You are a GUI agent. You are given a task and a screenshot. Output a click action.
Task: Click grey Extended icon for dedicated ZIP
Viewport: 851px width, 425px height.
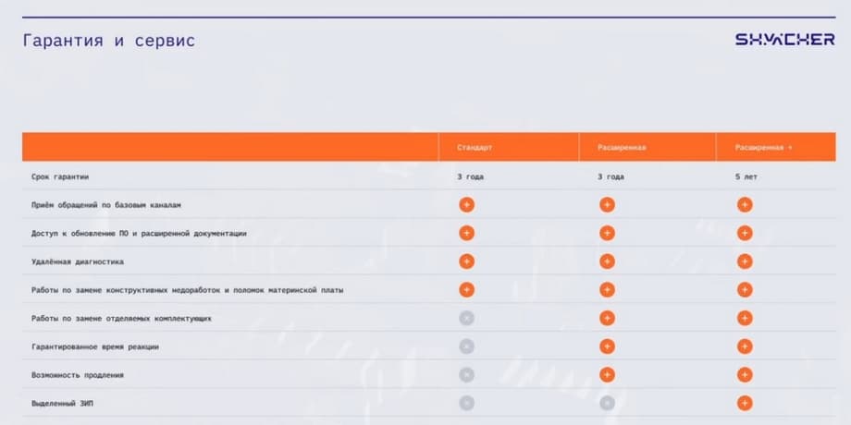(x=607, y=403)
